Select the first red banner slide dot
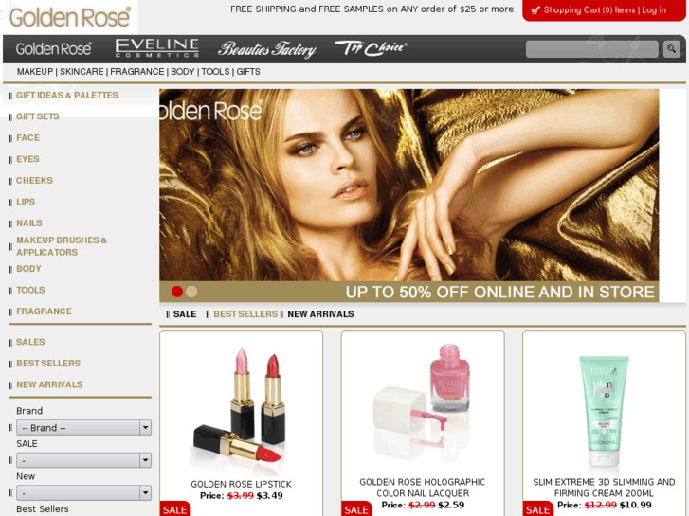Screen dimensions: 689x516 (x=177, y=292)
